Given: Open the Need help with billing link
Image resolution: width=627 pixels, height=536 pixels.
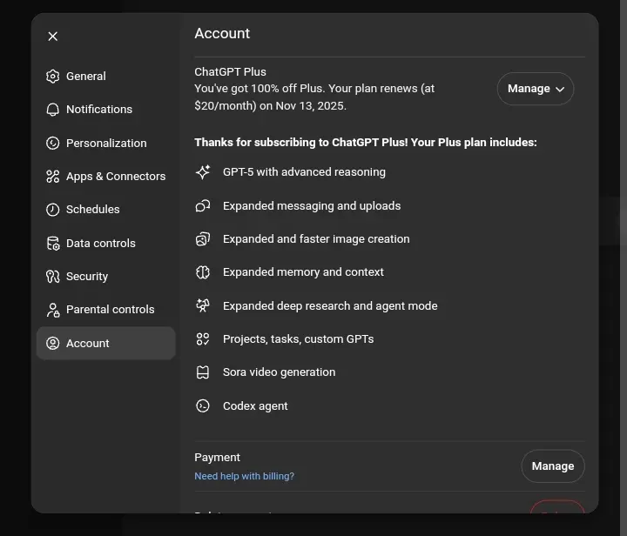Looking at the screenshot, I should 244,476.
